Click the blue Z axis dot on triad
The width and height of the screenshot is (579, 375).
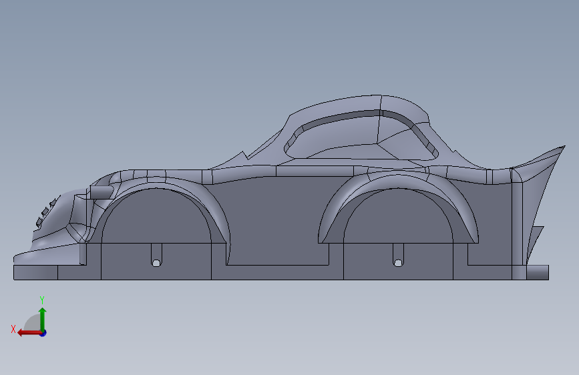click(43, 333)
